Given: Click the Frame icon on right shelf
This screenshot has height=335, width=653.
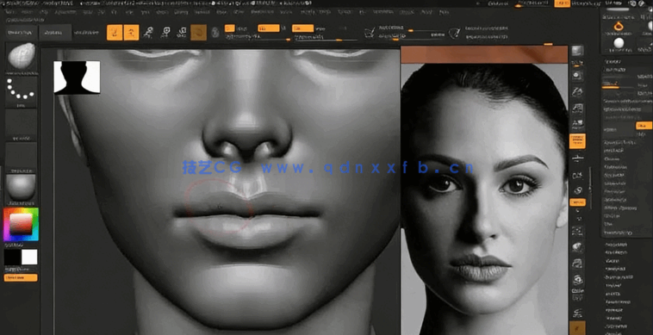Looking at the screenshot, I should (x=577, y=231).
